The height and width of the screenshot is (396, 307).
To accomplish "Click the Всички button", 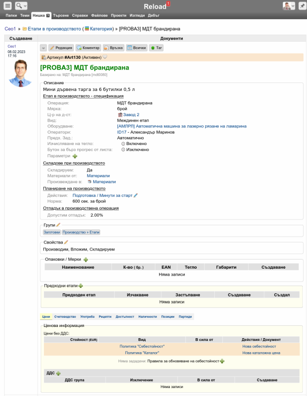I will coord(137,48).
